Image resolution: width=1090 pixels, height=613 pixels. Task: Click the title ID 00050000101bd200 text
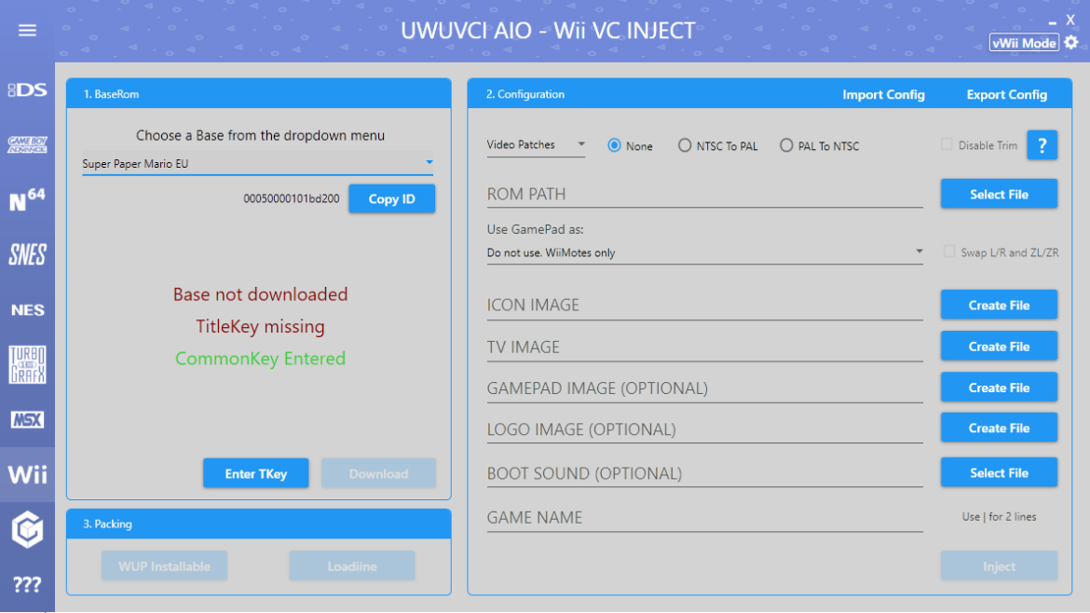[292, 198]
